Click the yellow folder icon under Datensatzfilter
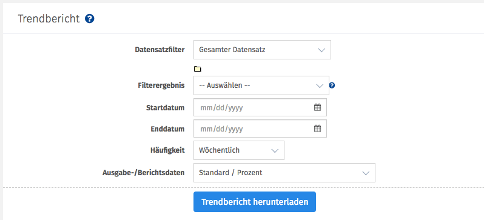Screen dimensions: 484x220 point(197,69)
